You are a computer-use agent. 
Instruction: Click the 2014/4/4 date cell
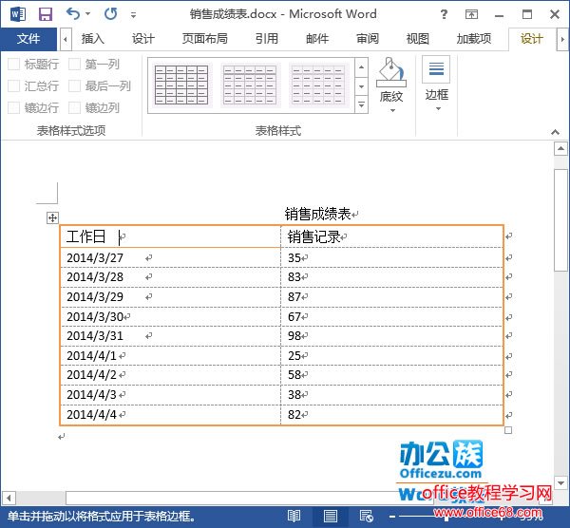170,414
